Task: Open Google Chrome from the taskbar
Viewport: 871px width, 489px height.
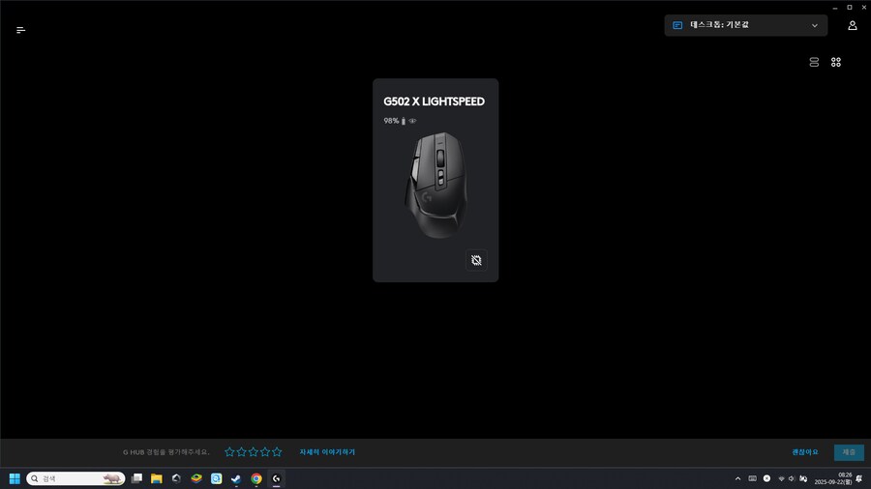Action: (256, 478)
